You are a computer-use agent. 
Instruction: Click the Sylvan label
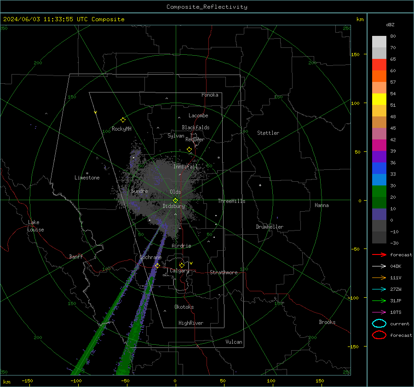[x=176, y=136]
